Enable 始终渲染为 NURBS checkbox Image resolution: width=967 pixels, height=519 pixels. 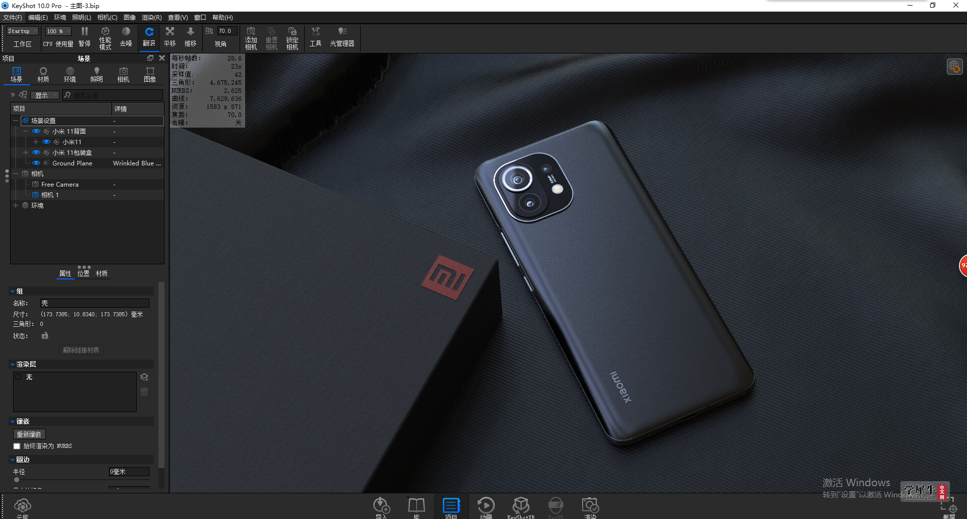(17, 446)
